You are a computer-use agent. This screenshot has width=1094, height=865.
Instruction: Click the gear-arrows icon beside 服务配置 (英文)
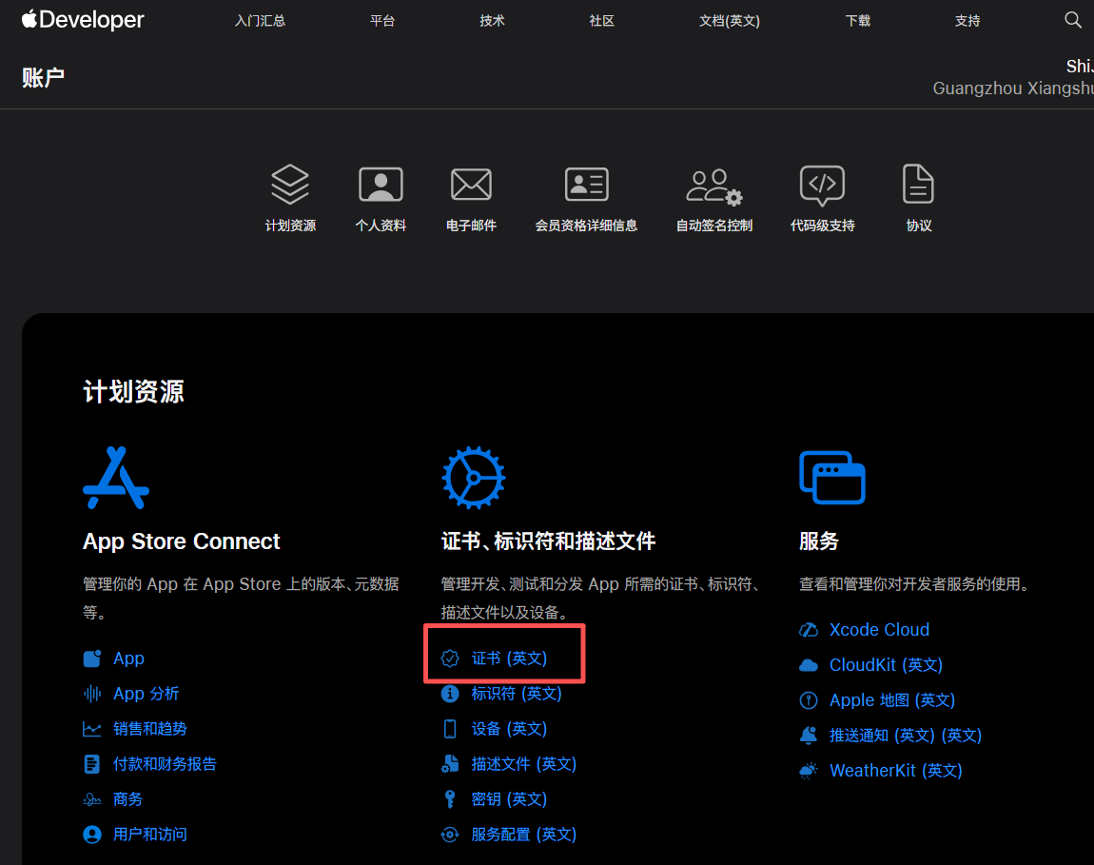450,835
